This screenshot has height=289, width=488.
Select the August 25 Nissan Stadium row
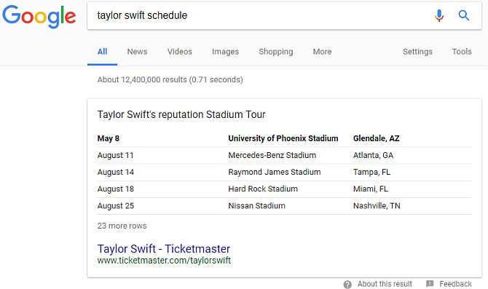click(285, 206)
